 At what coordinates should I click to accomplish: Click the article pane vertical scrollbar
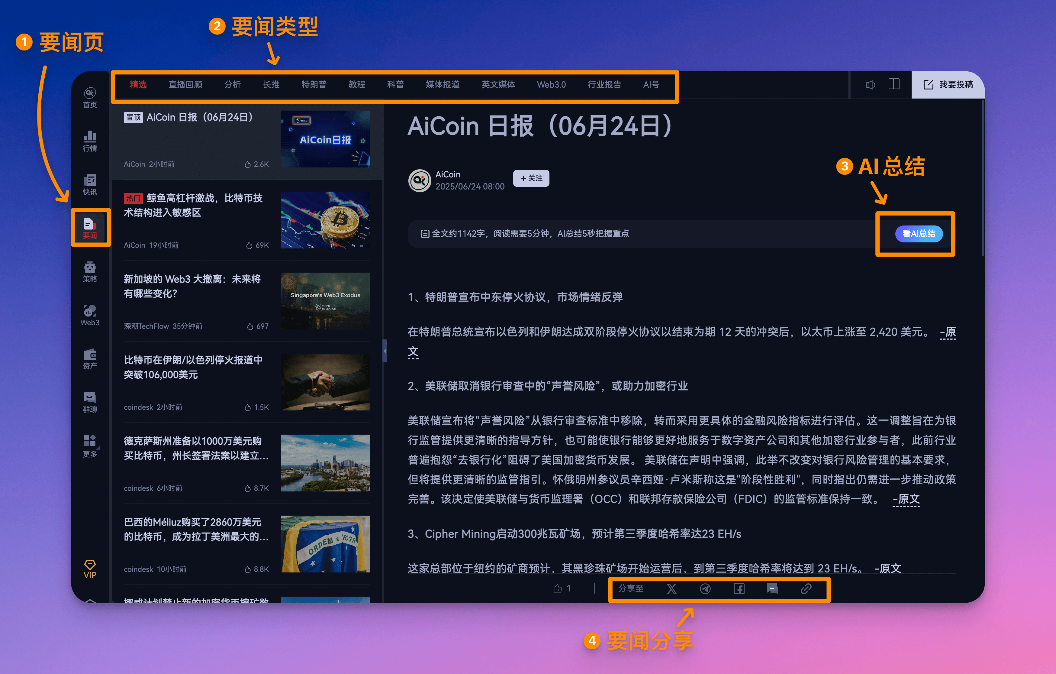[x=983, y=178]
